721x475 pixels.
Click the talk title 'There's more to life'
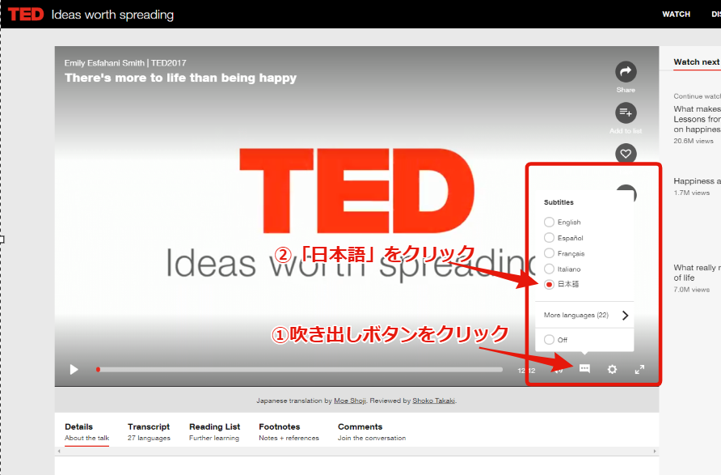point(181,78)
